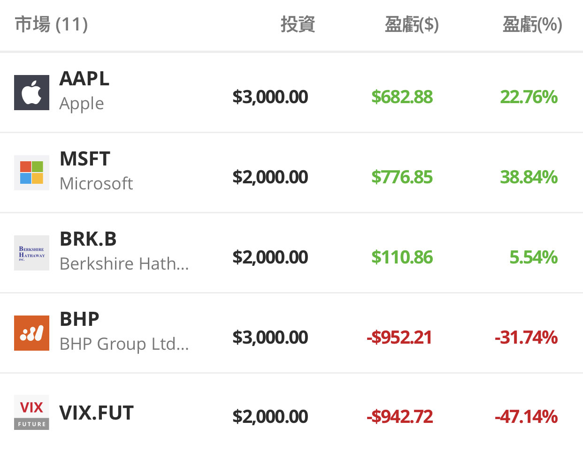
Task: Click BHP's -$952.21 loss value
Action: tap(399, 338)
